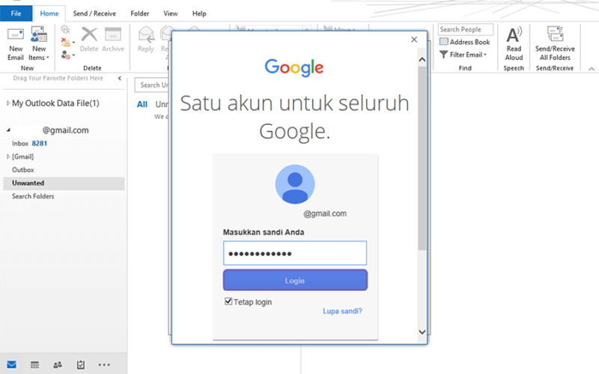Open the Help tab
Viewport: 599px width, 374px height.
(x=199, y=13)
